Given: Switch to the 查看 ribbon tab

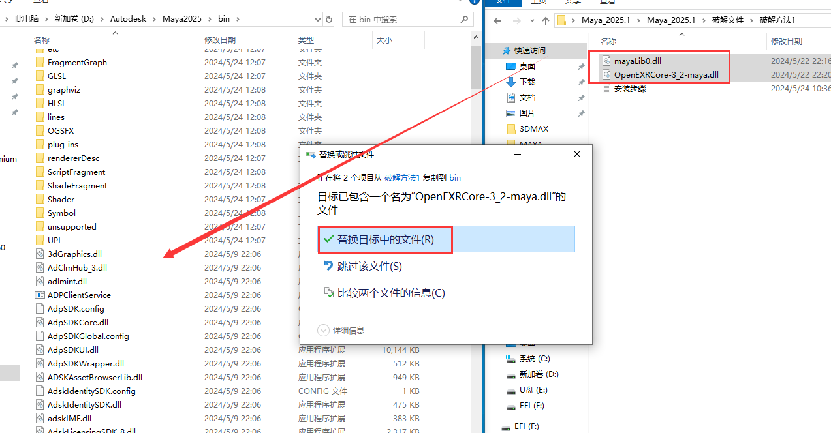Looking at the screenshot, I should pos(607,3).
